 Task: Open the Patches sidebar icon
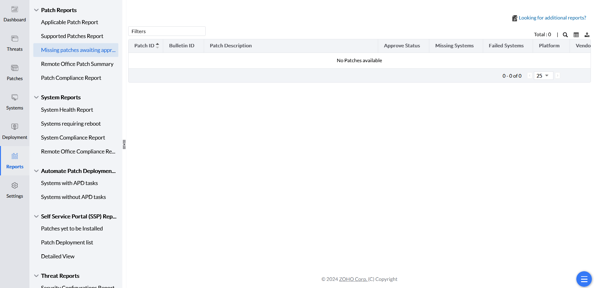(15, 68)
